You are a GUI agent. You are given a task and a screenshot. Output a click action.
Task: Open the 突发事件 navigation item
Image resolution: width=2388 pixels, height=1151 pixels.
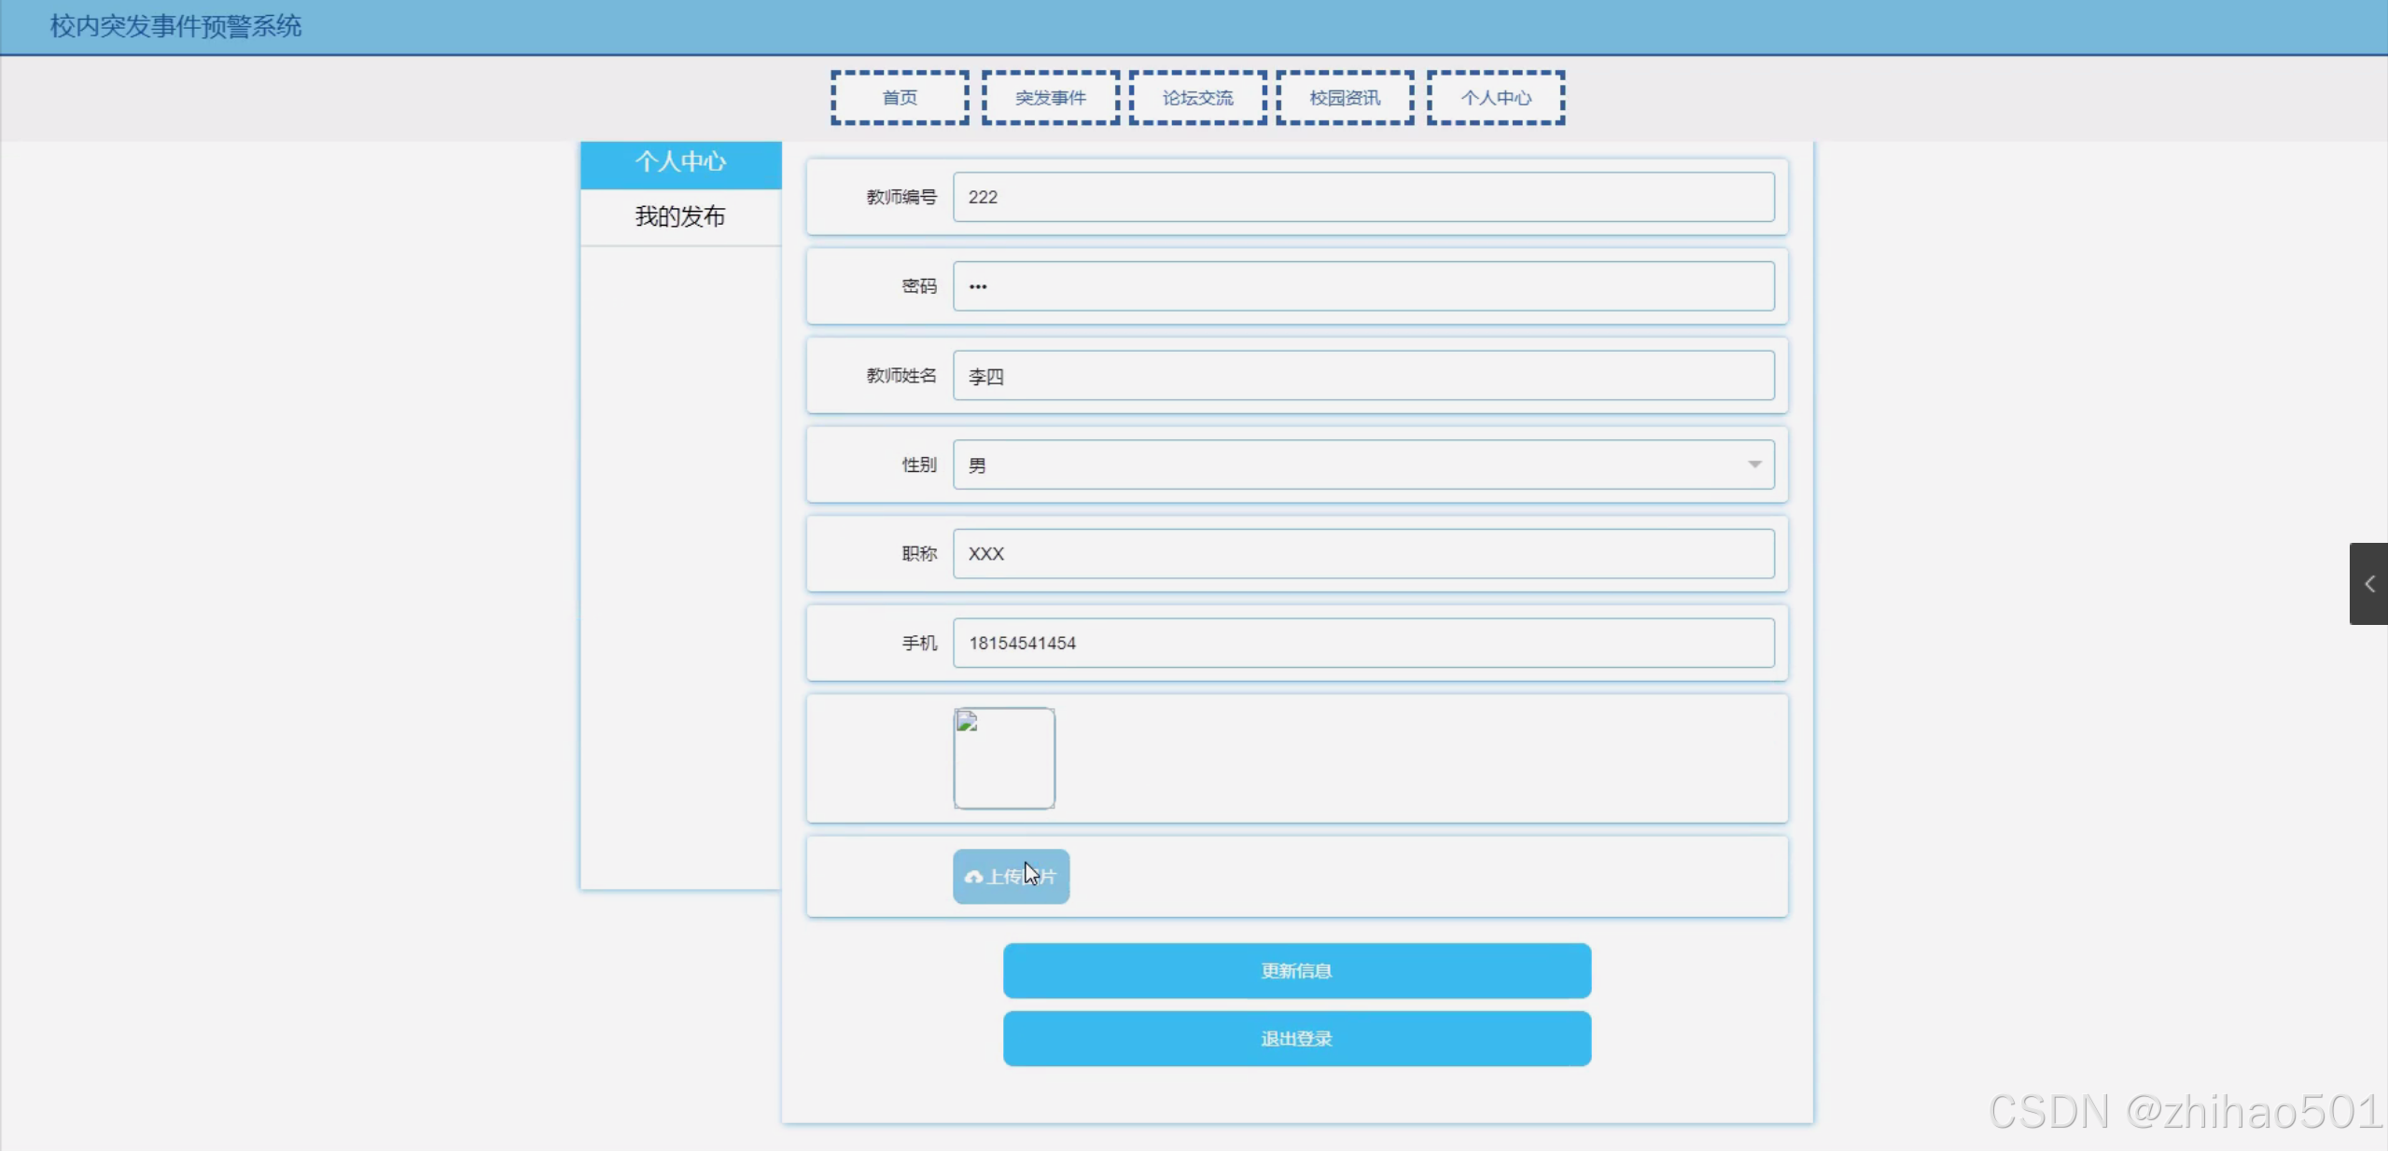[x=1051, y=98]
